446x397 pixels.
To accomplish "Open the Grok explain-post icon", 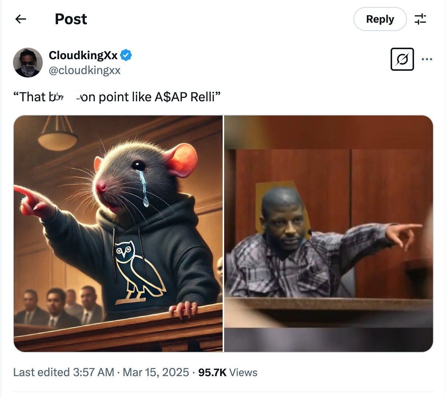I will click(x=402, y=59).
